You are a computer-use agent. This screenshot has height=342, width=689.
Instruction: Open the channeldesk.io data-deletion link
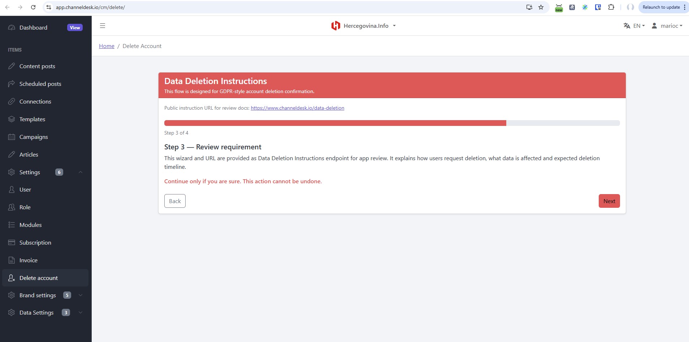(297, 108)
